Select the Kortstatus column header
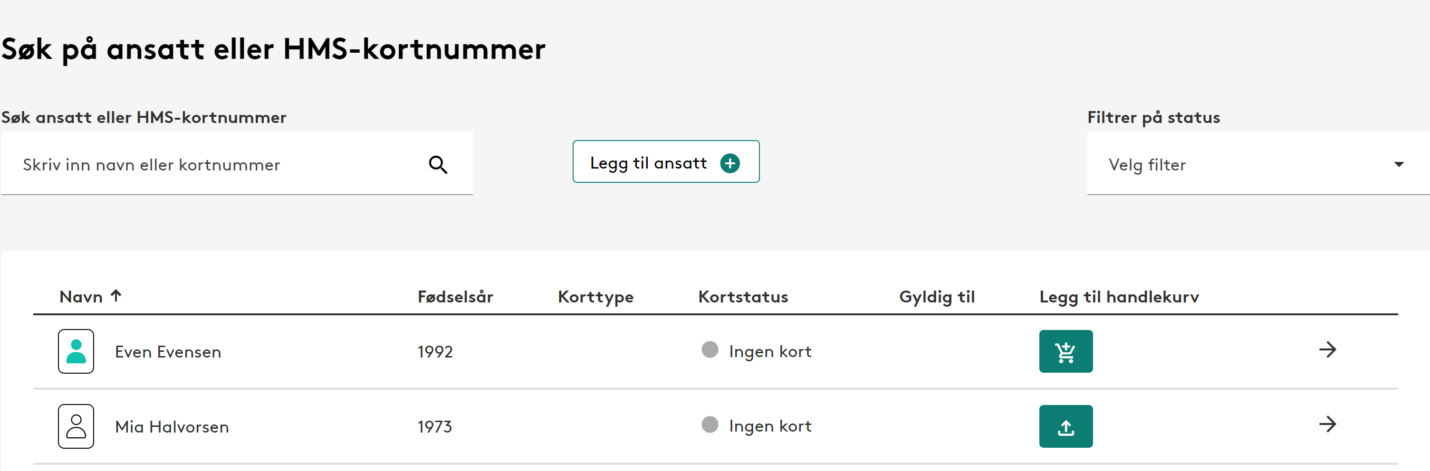This screenshot has width=1430, height=471. [x=743, y=297]
